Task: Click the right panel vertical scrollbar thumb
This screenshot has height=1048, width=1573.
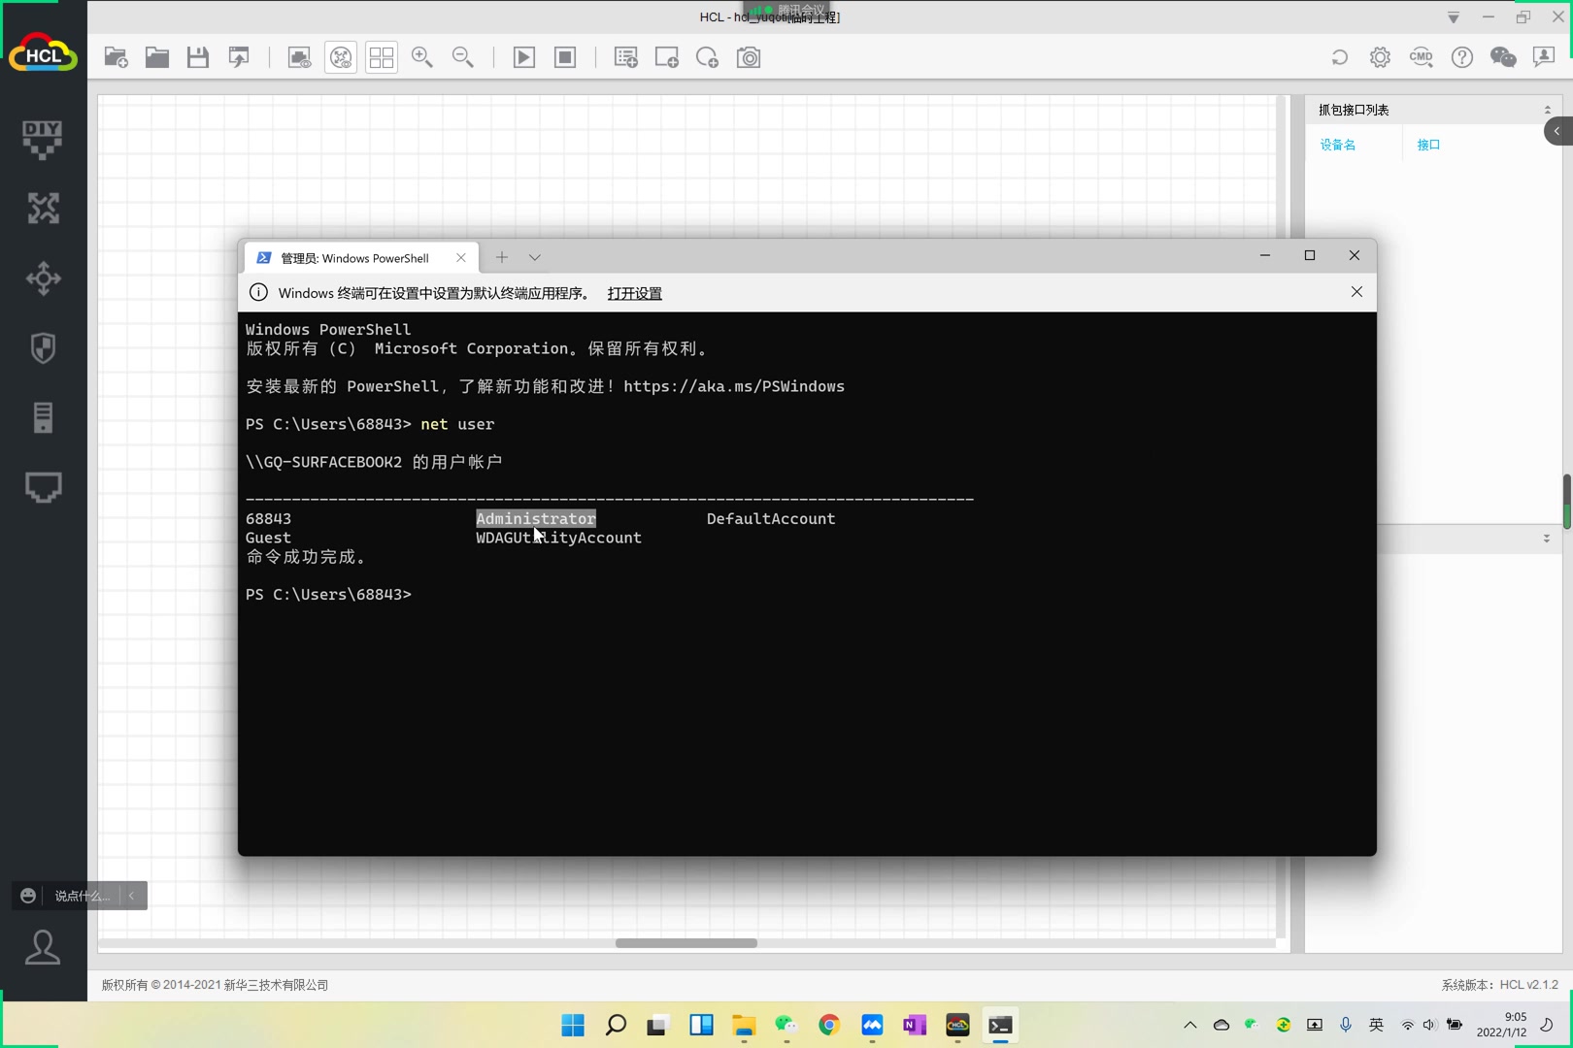Action: coord(1566,502)
